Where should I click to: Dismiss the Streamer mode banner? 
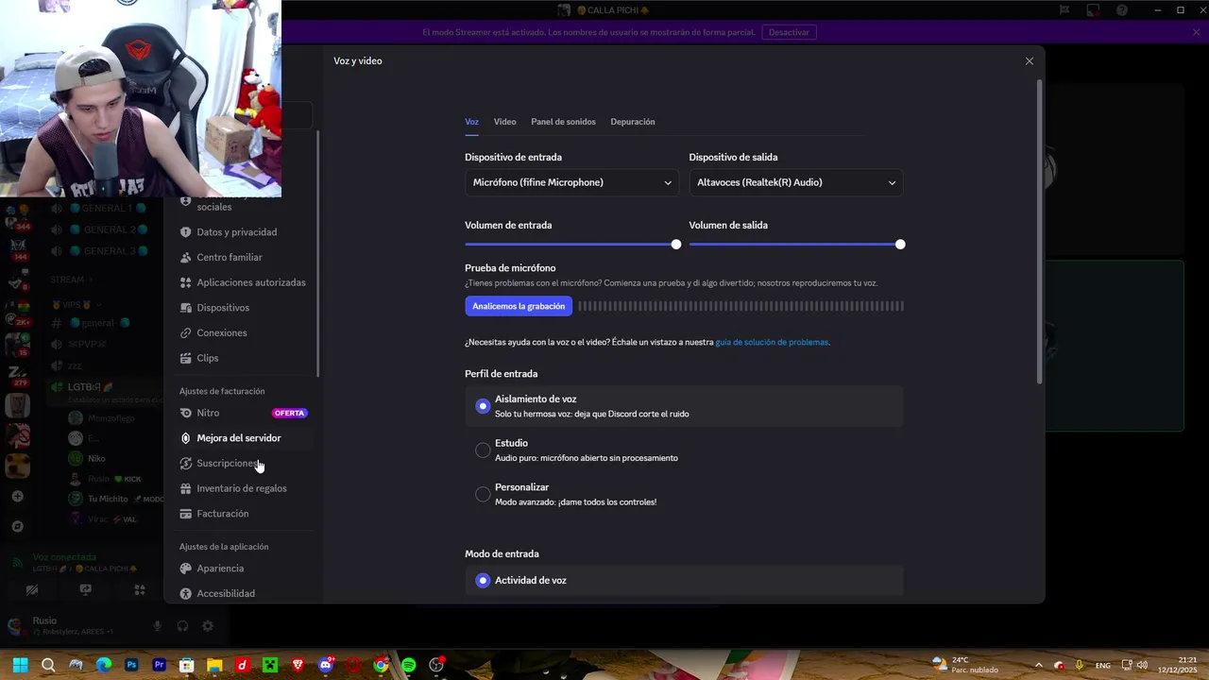coord(1197,32)
